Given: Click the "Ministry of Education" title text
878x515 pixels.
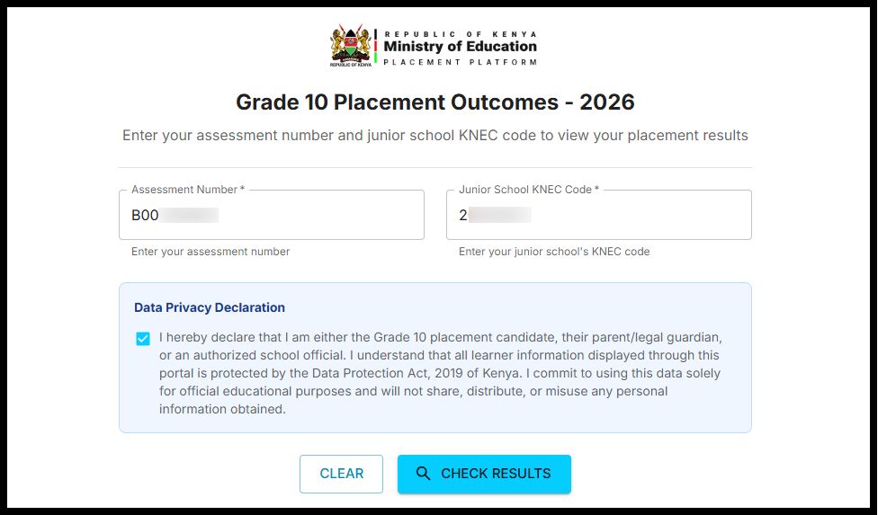Looking at the screenshot, I should (x=460, y=47).
